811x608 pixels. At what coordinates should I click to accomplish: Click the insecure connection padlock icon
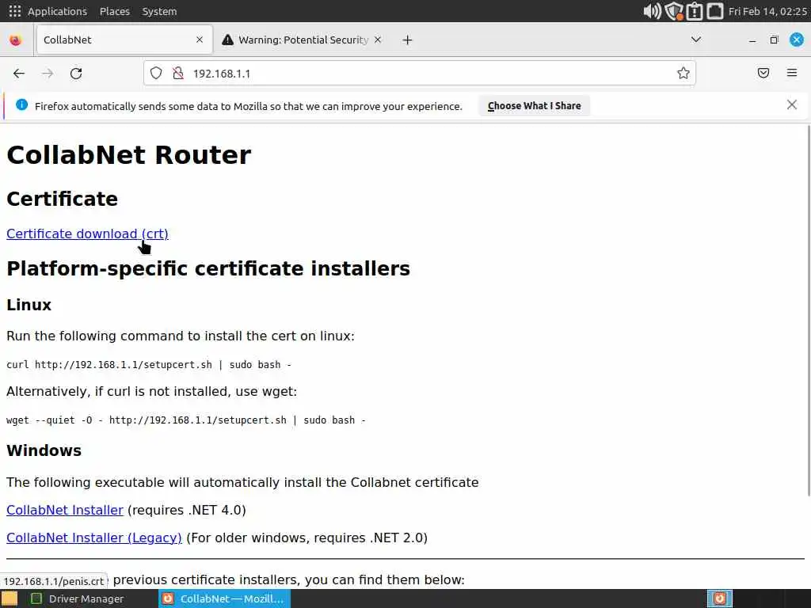pyautogui.click(x=178, y=74)
